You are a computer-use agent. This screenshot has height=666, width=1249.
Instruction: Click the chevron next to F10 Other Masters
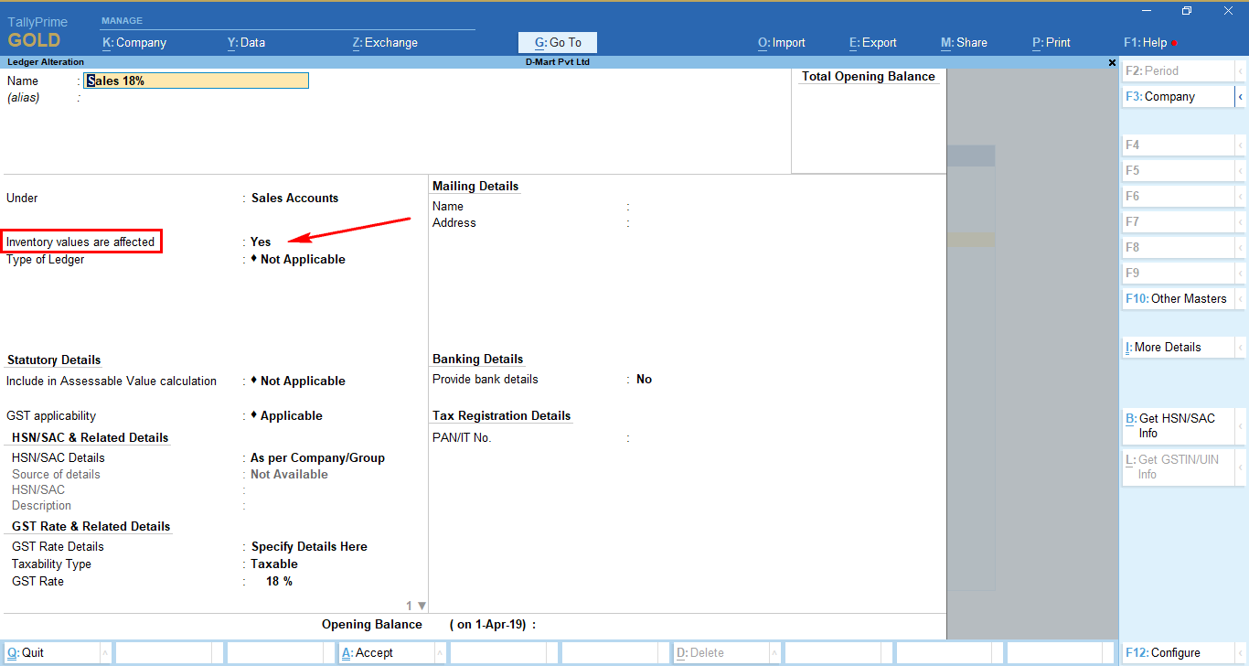pyautogui.click(x=1240, y=298)
